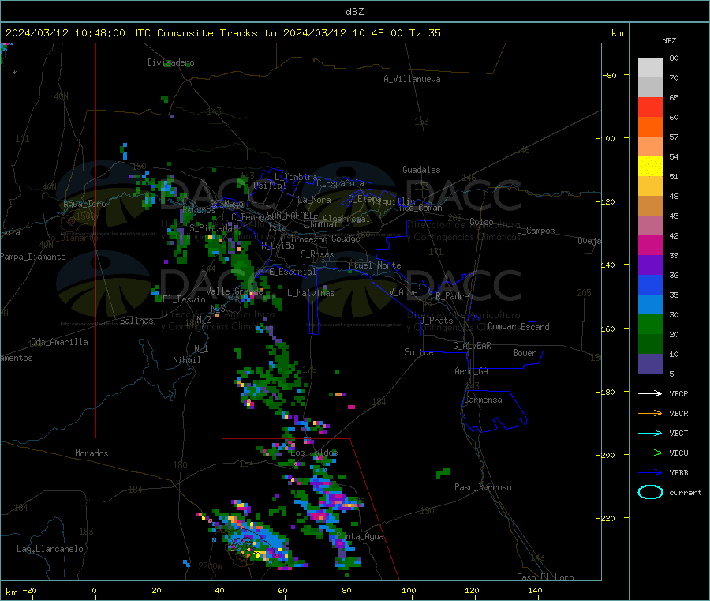Click the Composite Tracks timestamp header text
Image resolution: width=710 pixels, height=601 pixels.
222,33
